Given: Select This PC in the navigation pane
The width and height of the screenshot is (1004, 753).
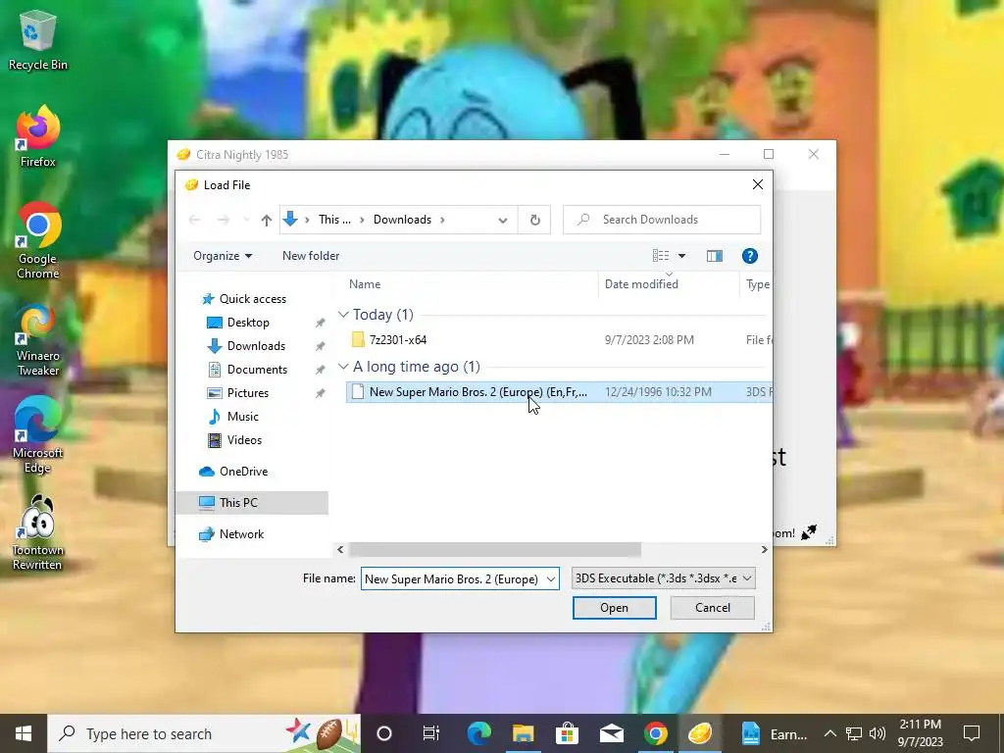Looking at the screenshot, I should click(x=252, y=503).
